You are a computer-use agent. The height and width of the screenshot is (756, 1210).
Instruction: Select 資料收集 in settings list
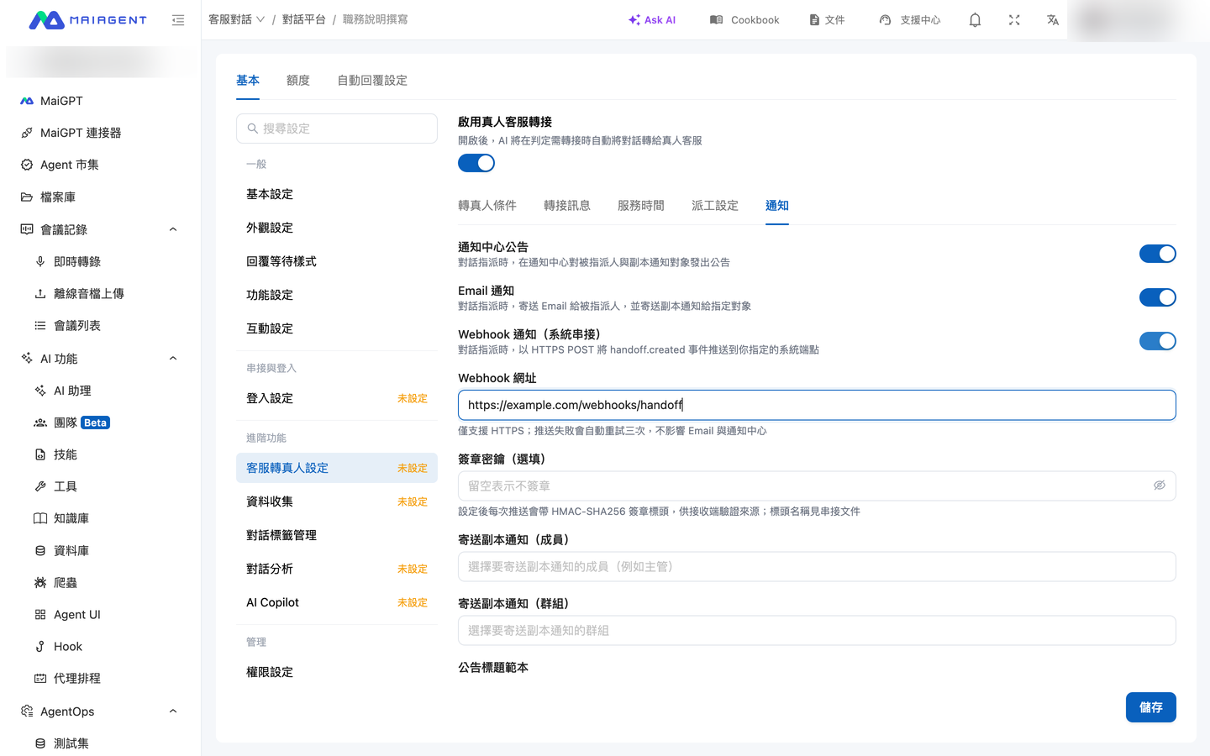point(337,501)
